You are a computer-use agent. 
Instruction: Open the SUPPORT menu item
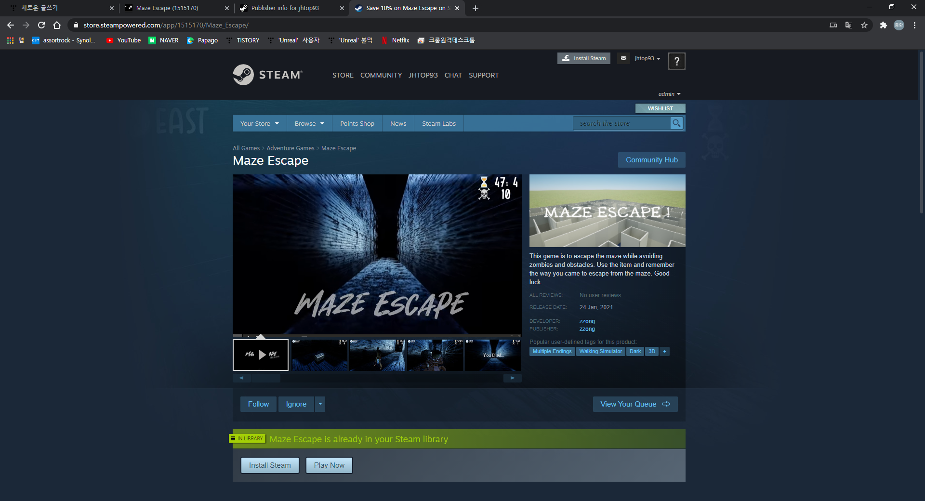[484, 75]
